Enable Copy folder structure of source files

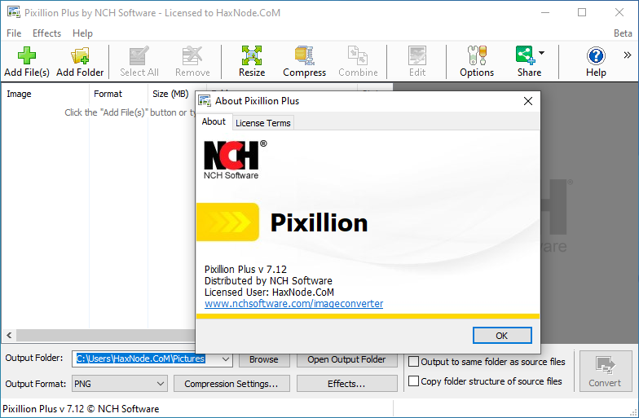(x=414, y=381)
